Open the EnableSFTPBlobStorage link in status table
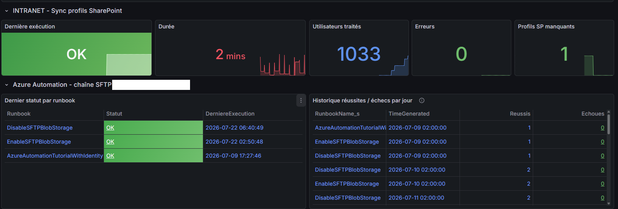 click(39, 142)
